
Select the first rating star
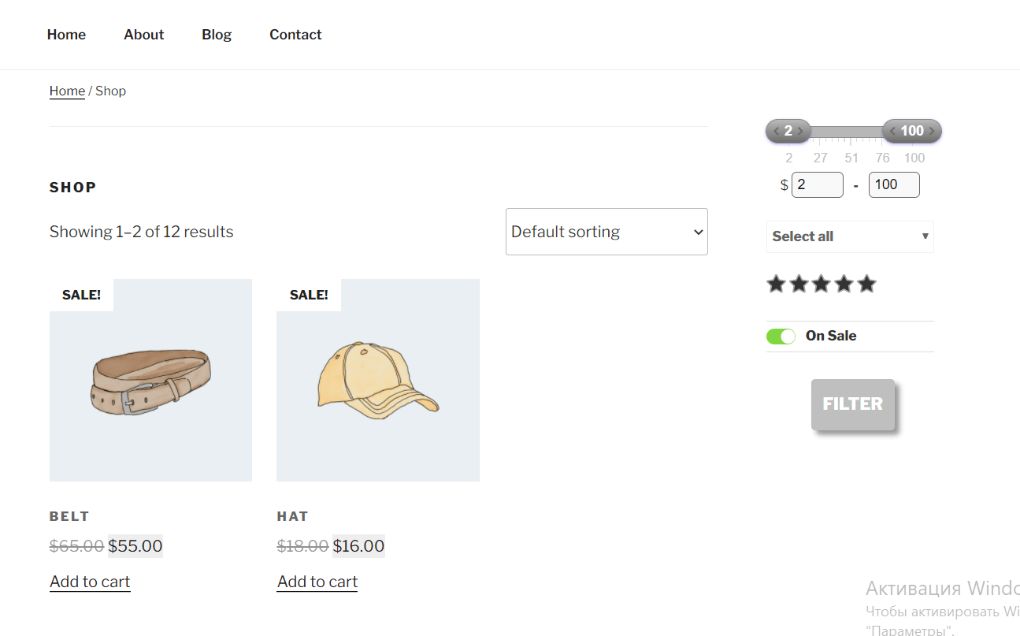point(777,284)
